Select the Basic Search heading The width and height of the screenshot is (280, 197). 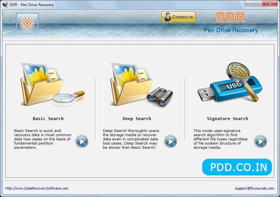pyautogui.click(x=48, y=119)
